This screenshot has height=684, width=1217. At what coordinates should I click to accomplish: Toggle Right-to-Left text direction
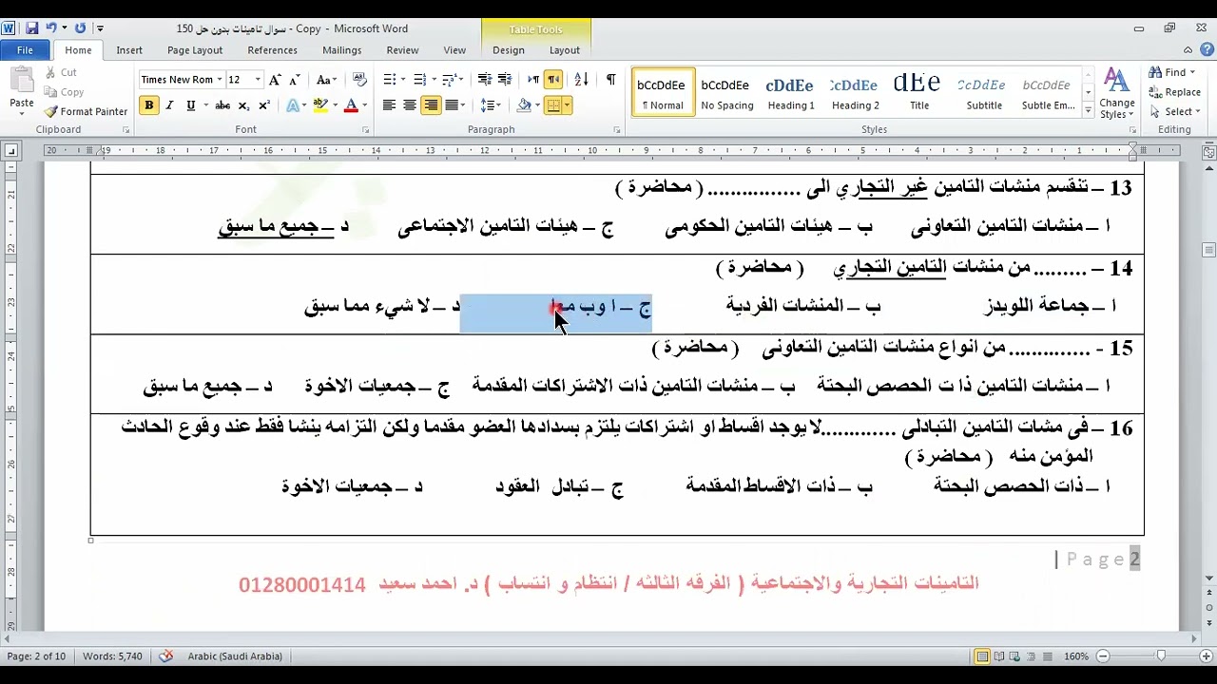553,80
